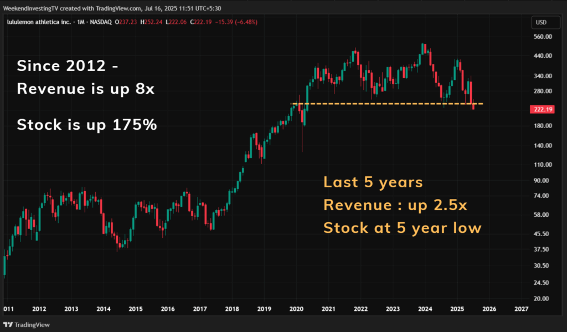Open the USD currency selector
Image resolution: width=567 pixels, height=332 pixels.
coord(545,22)
